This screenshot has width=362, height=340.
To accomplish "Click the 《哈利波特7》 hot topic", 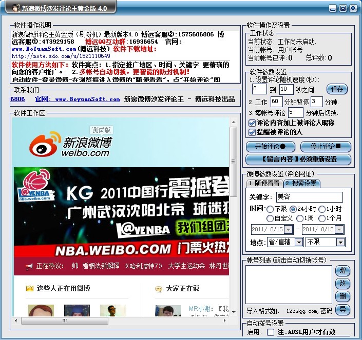I will click(x=144, y=266).
